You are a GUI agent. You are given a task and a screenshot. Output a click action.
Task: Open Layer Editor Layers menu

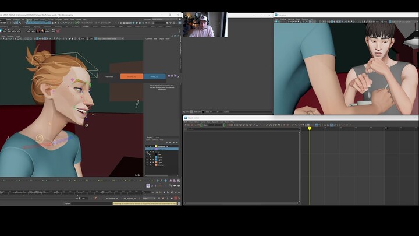[x=148, y=140]
